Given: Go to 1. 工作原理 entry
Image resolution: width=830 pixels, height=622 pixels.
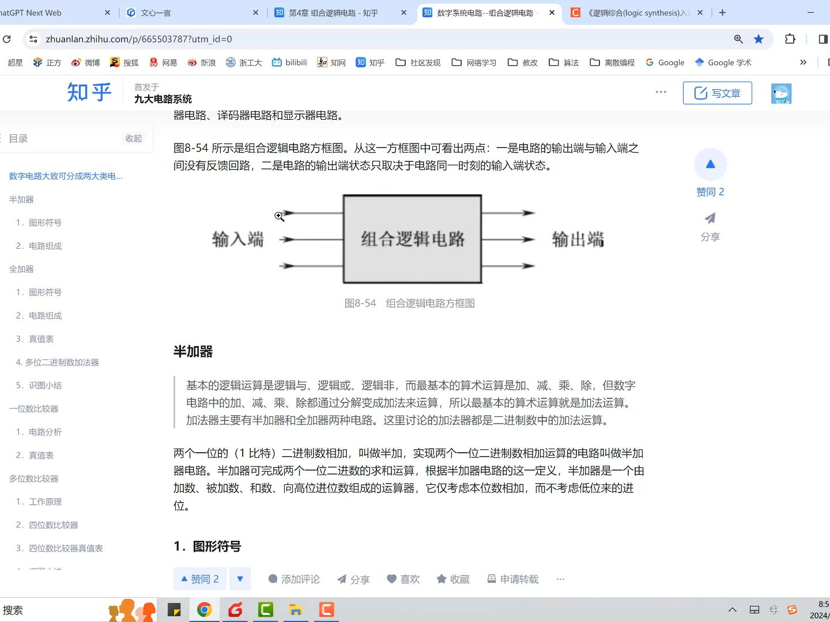Looking at the screenshot, I should click(39, 502).
